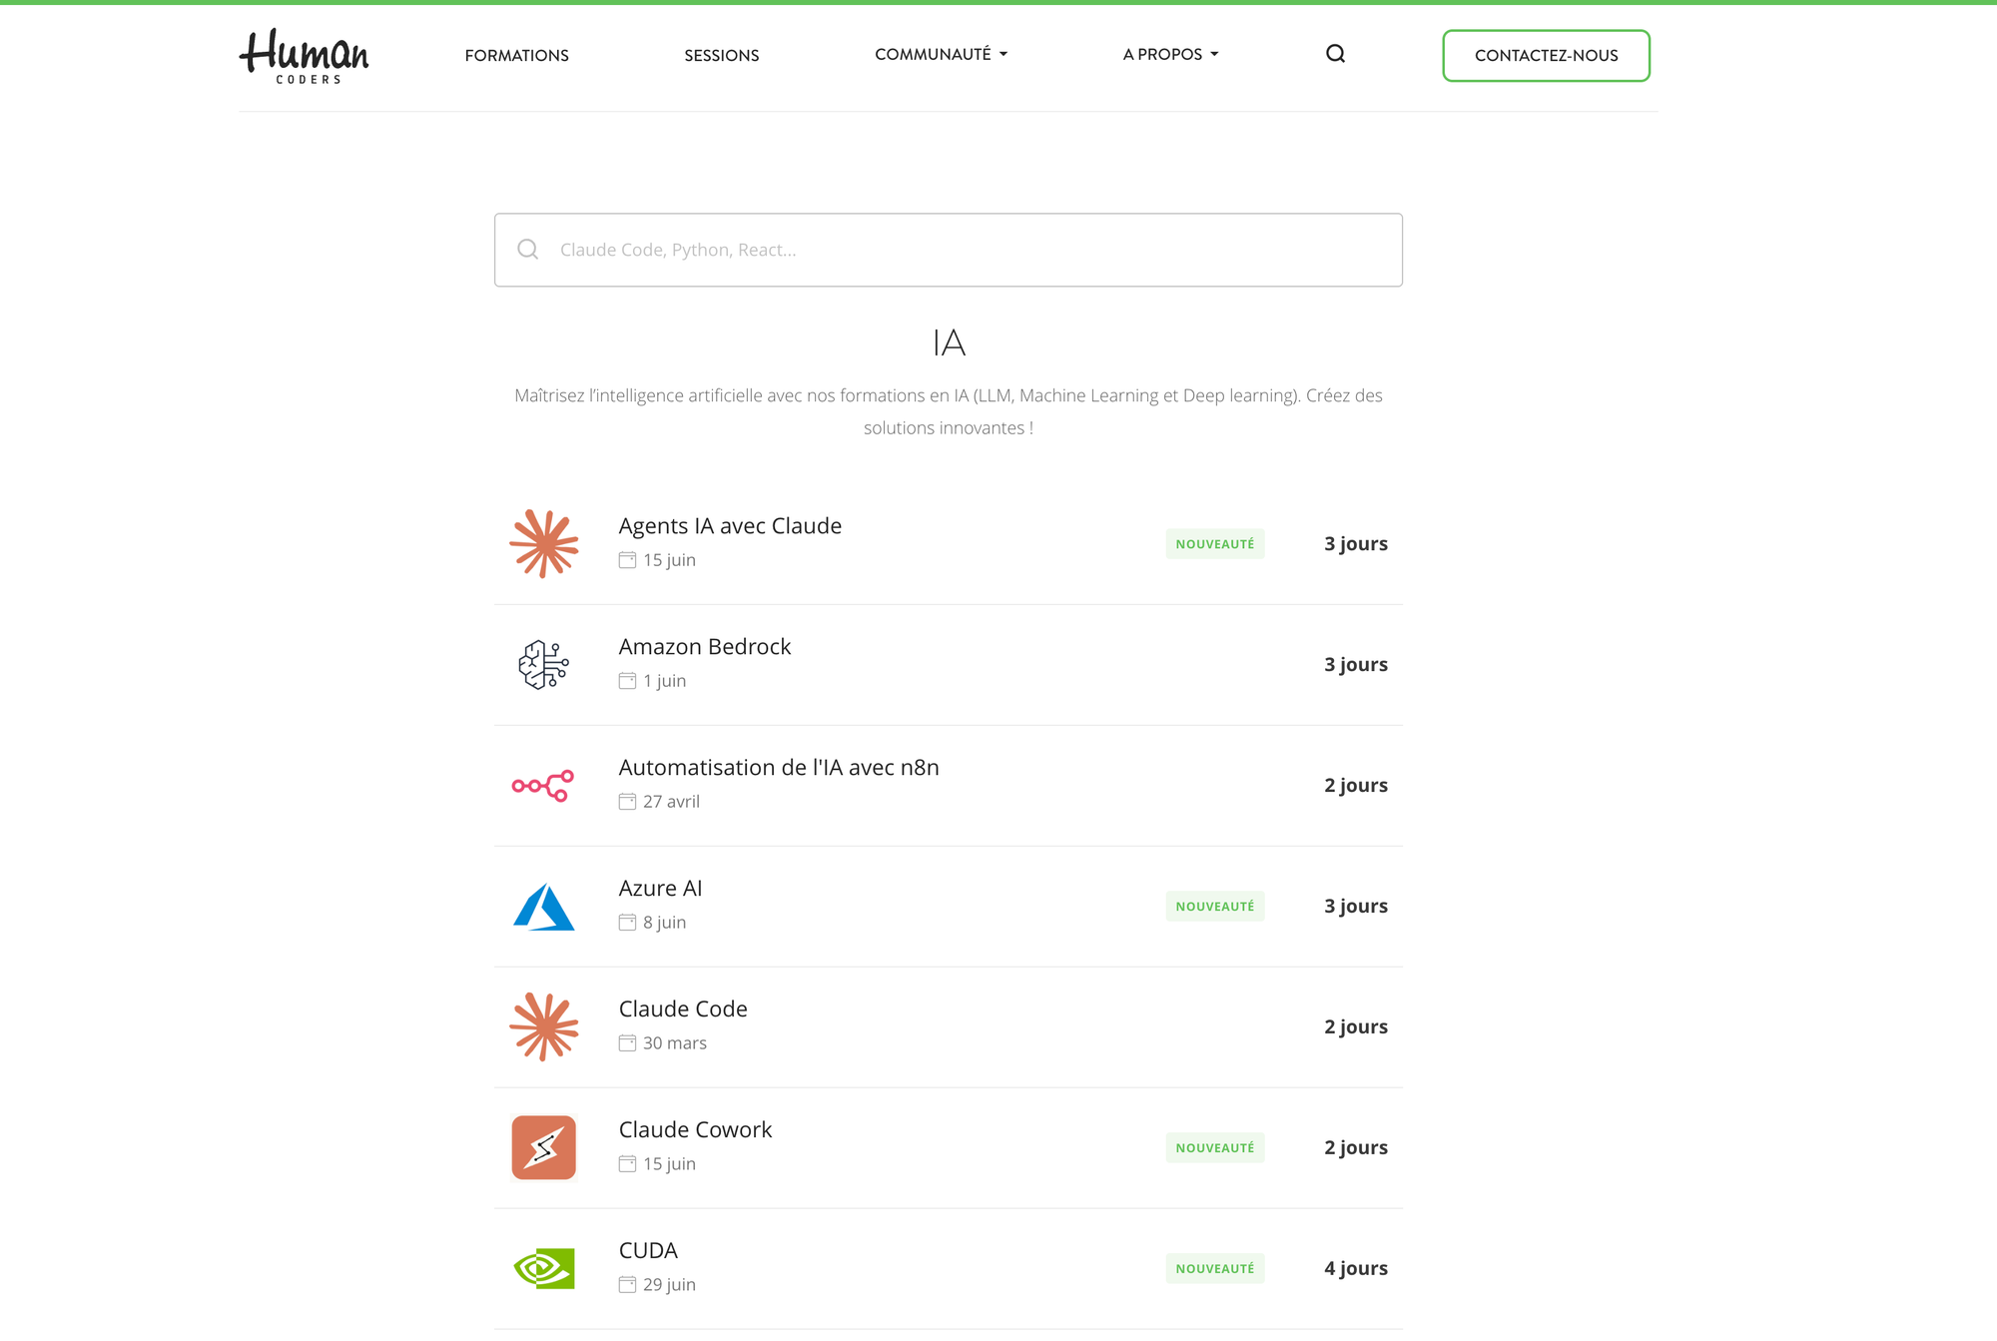This screenshot has width=1997, height=1341.
Task: Open search via header magnifier icon
Action: (1335, 54)
